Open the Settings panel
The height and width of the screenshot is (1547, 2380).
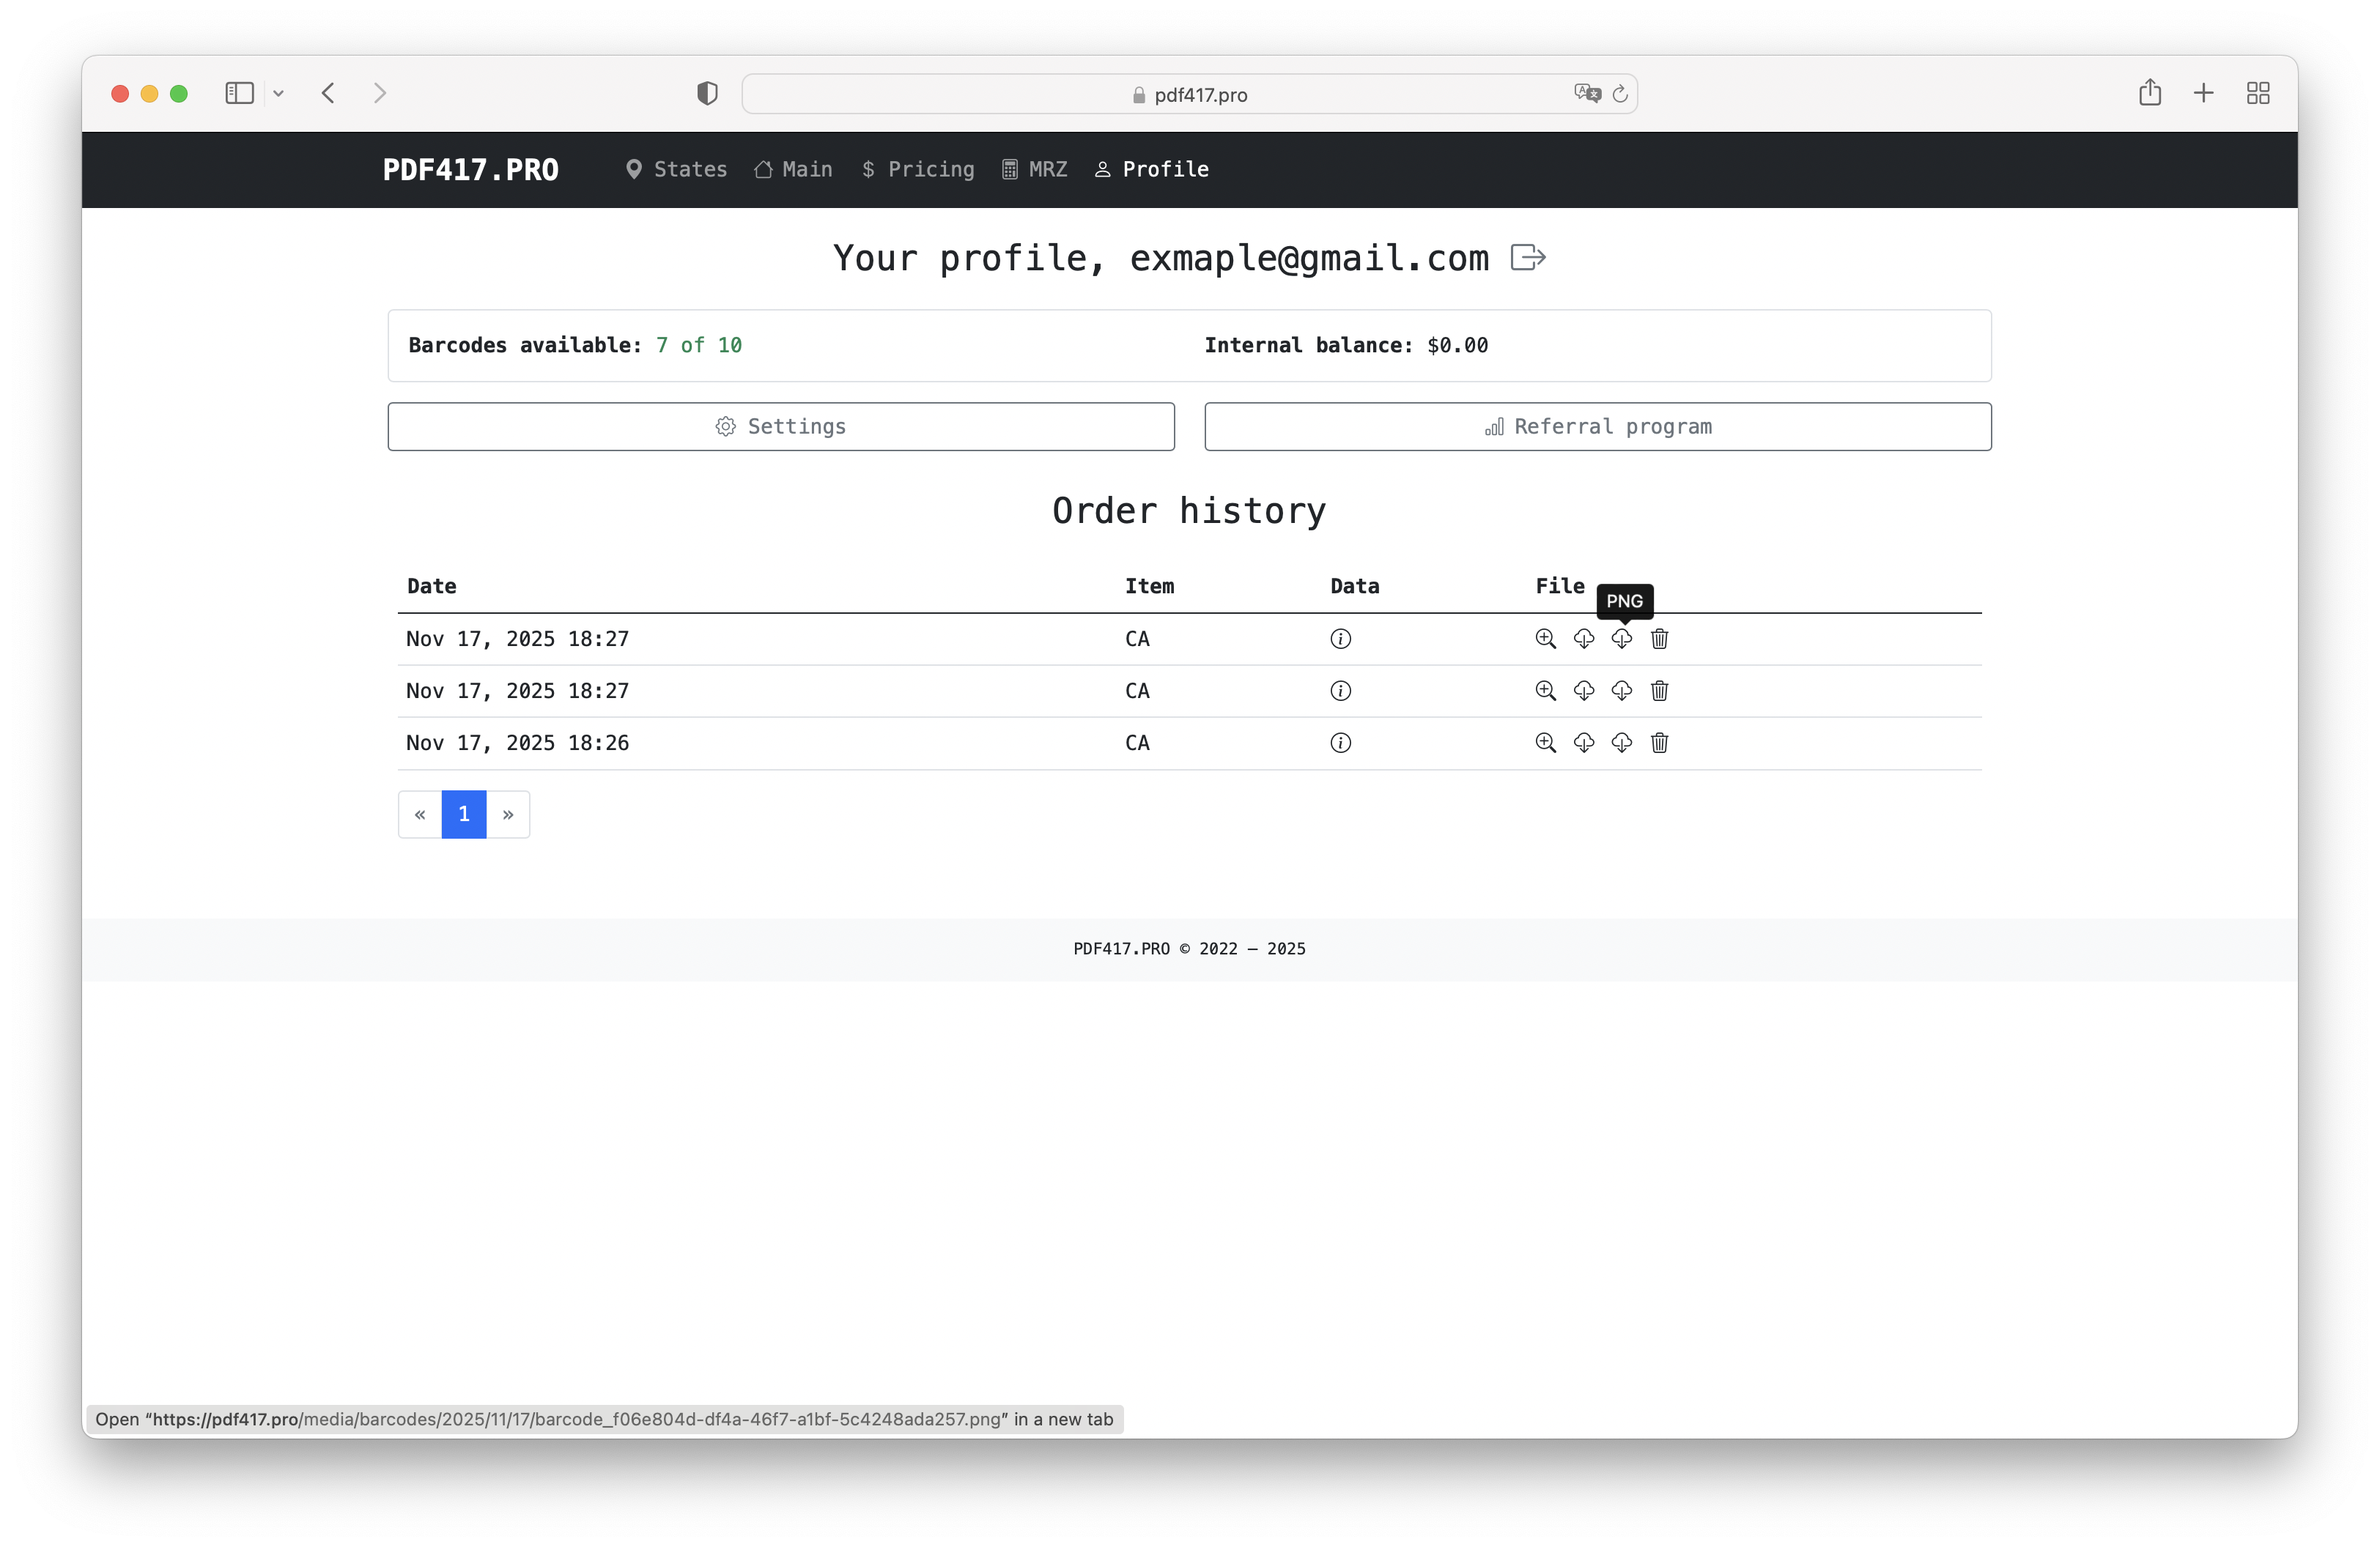coord(781,427)
